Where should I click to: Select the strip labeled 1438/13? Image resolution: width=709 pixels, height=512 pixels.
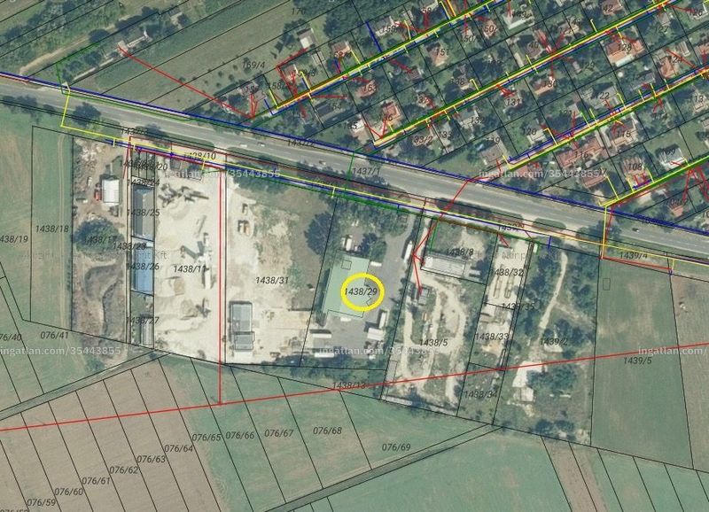click(x=348, y=385)
